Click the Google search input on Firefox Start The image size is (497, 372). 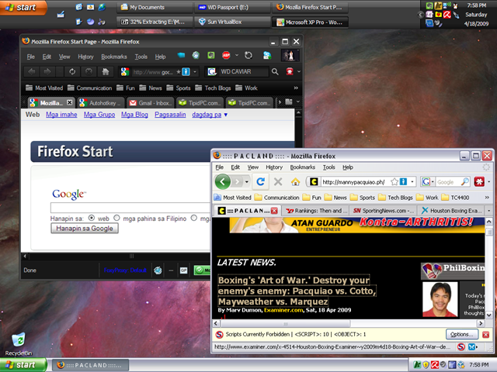coord(130,208)
